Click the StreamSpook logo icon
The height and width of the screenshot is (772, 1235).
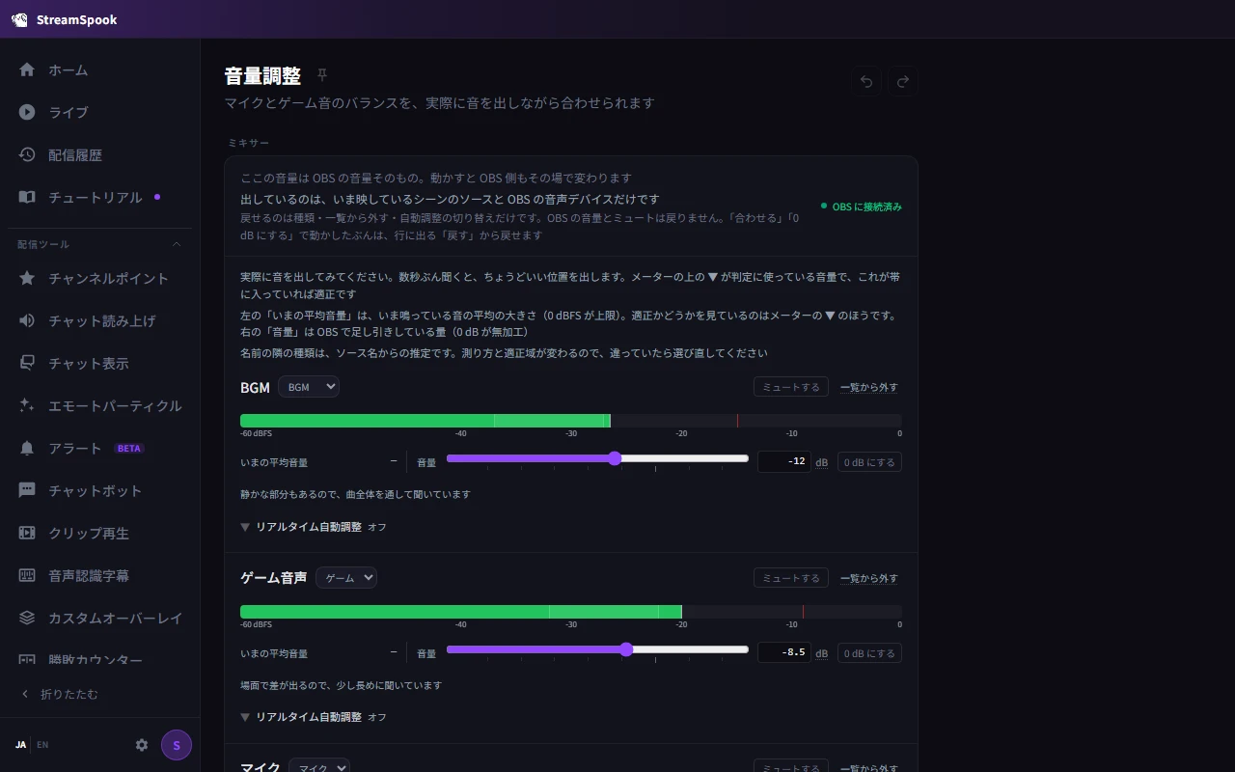19,19
